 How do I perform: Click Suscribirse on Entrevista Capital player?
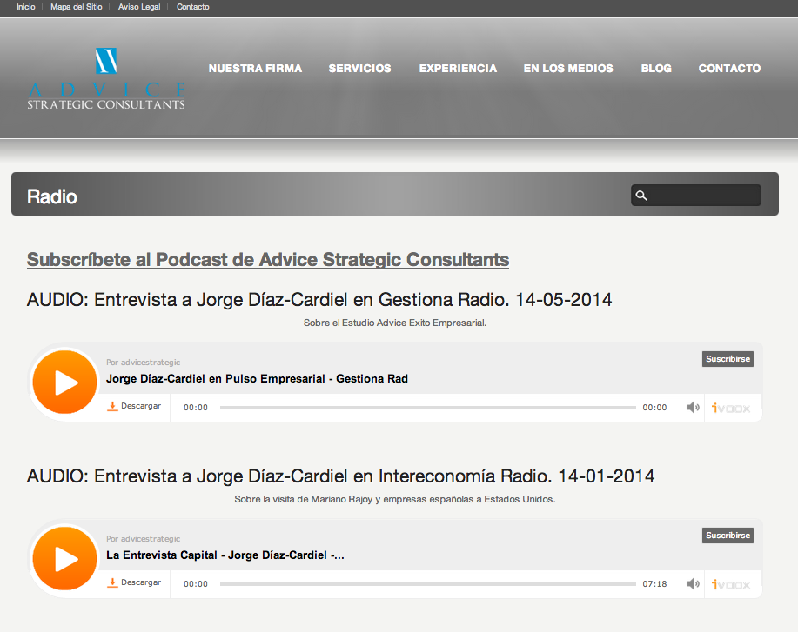point(728,536)
